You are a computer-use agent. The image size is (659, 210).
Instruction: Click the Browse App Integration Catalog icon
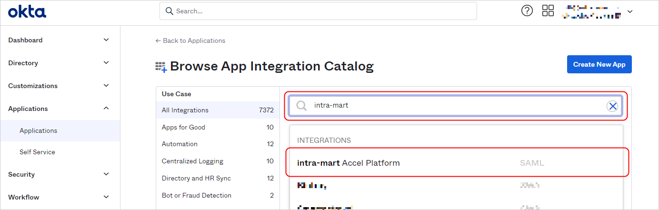tap(161, 67)
